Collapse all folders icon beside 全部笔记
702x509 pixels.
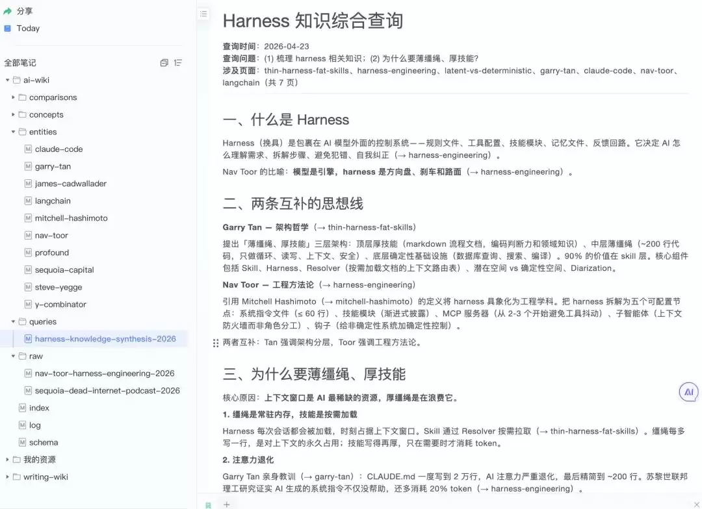click(x=164, y=63)
